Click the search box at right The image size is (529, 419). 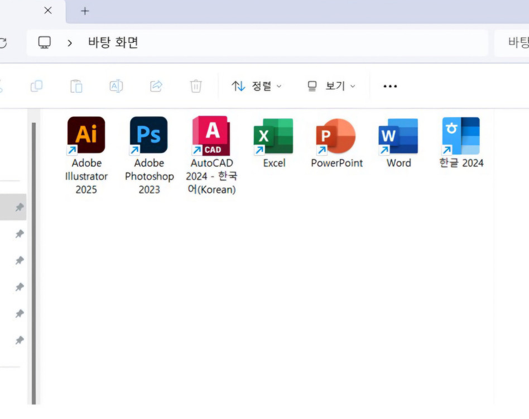512,42
